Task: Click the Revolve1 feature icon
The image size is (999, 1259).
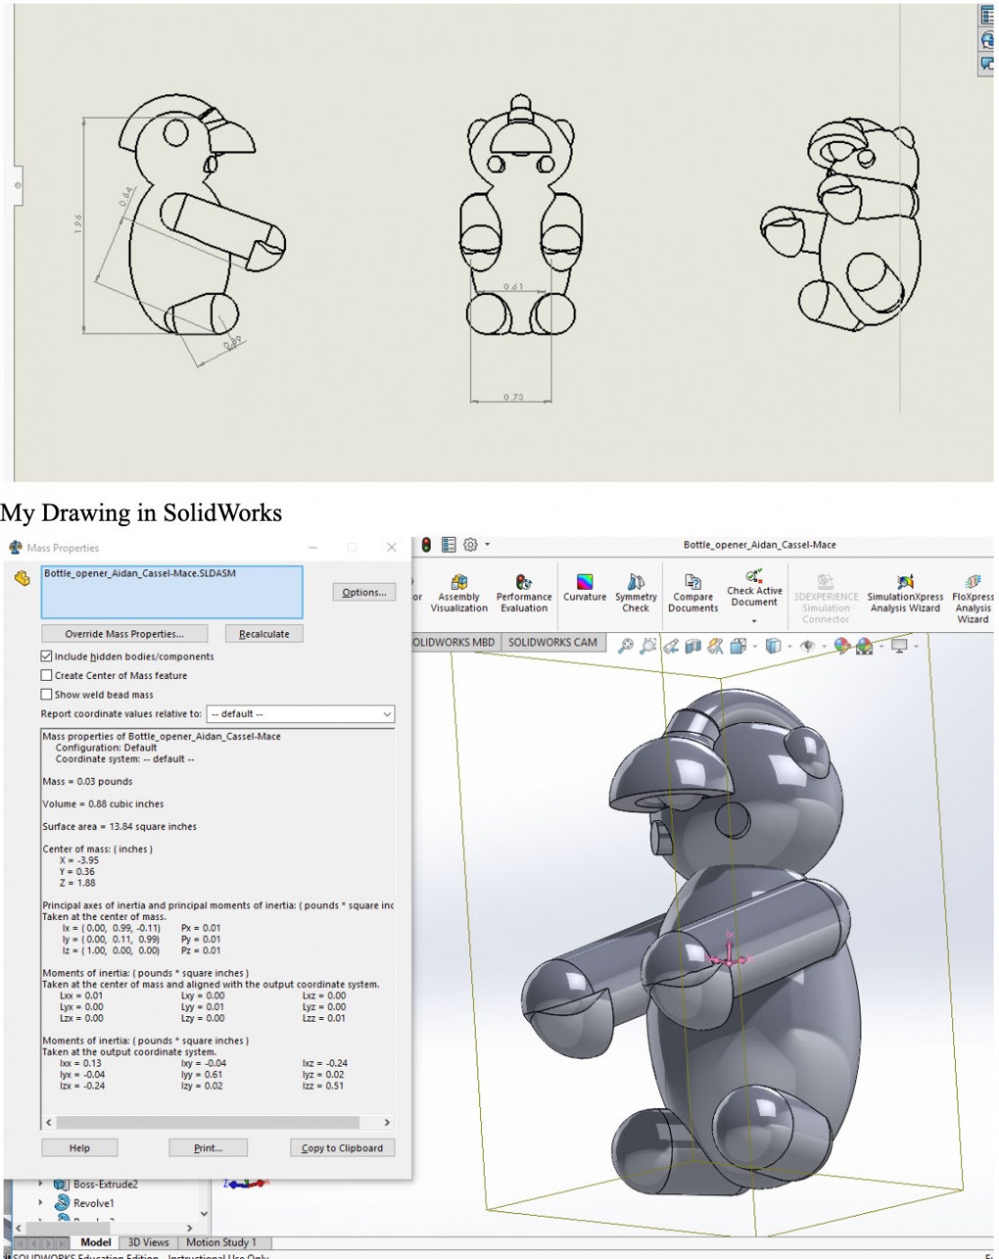Action: (62, 1202)
